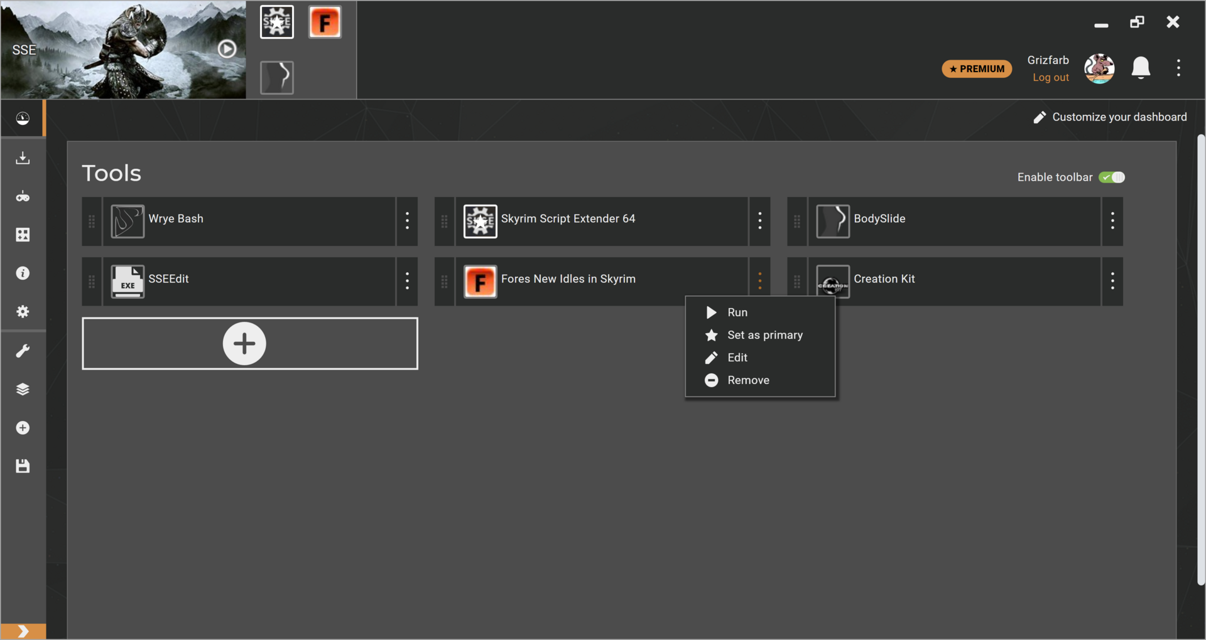Select Edit from context menu
The width and height of the screenshot is (1206, 640).
760,358
